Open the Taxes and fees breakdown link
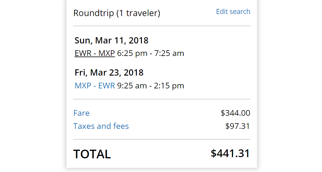 click(x=101, y=126)
